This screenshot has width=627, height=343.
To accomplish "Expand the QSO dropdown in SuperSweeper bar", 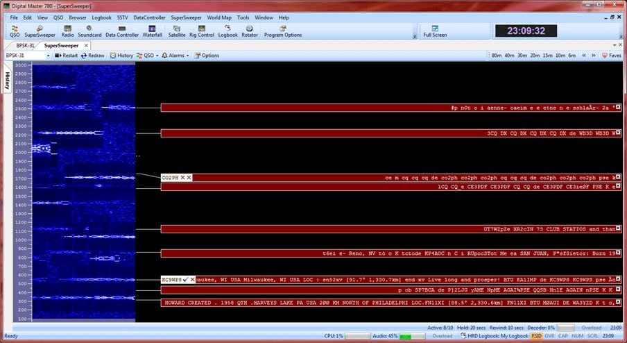I will (148, 56).
